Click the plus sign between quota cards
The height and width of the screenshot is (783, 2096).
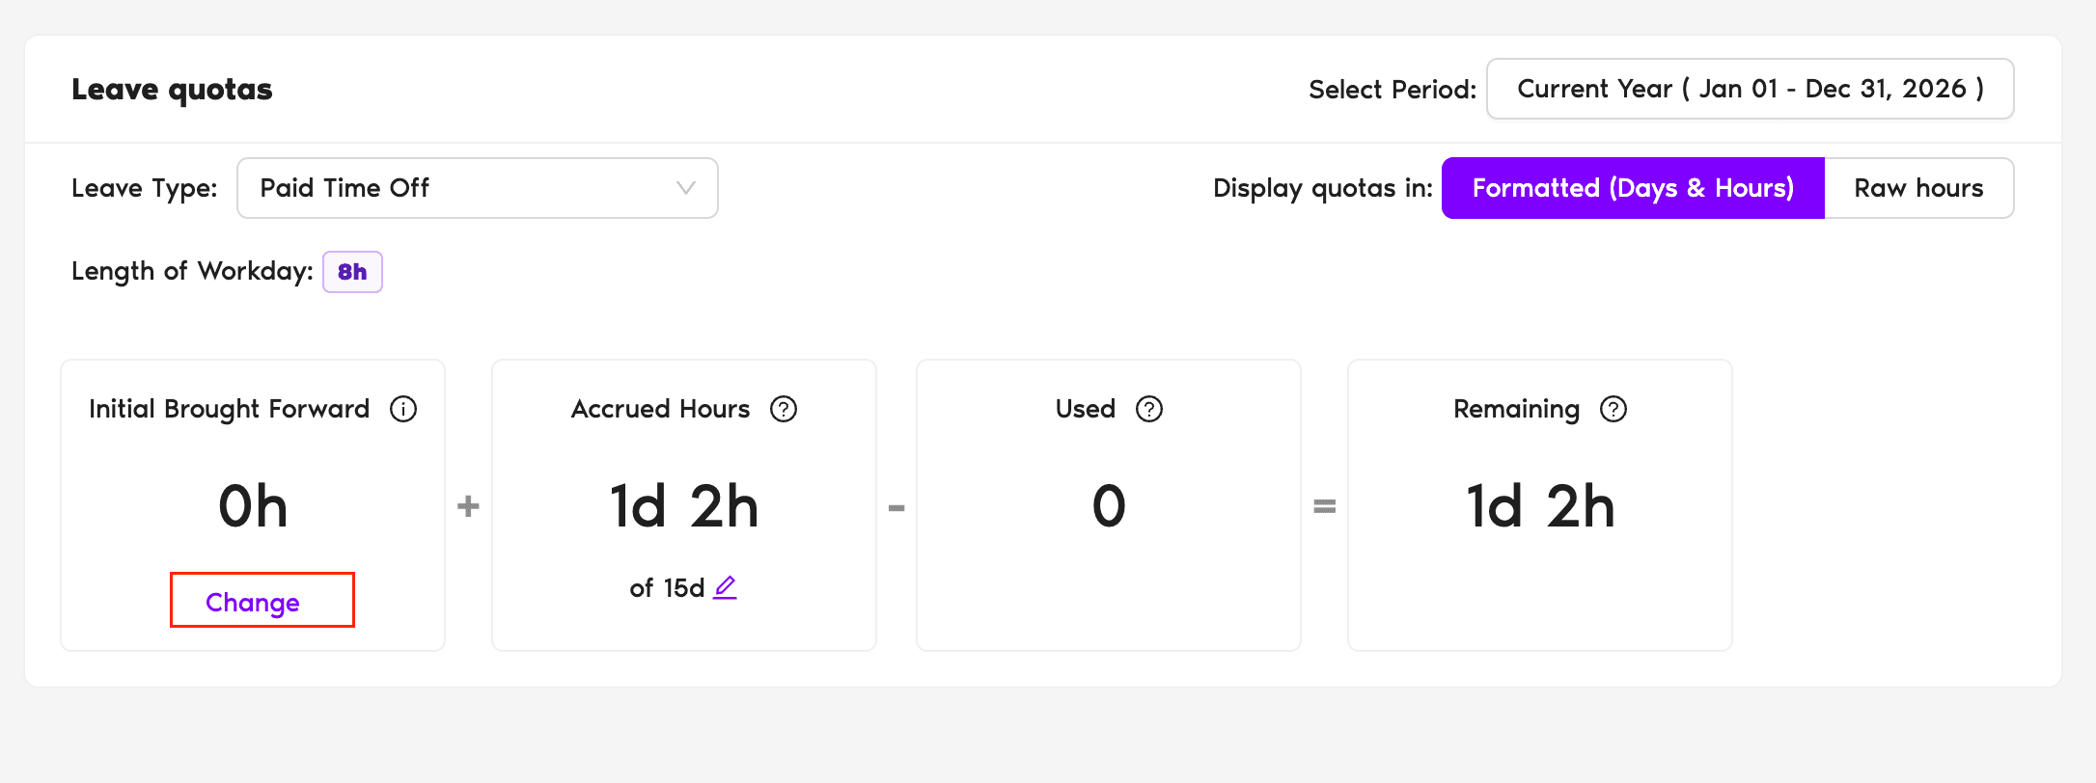[468, 506]
